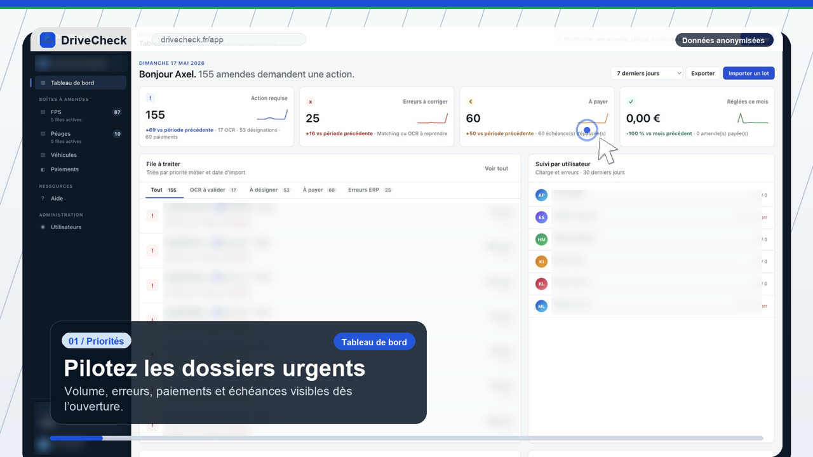The image size is (813, 457).
Task: Click the 60 value on À payer card
Action: coord(473,118)
